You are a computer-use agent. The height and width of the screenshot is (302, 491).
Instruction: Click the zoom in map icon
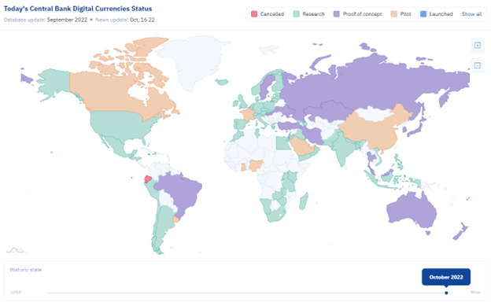click(x=477, y=46)
